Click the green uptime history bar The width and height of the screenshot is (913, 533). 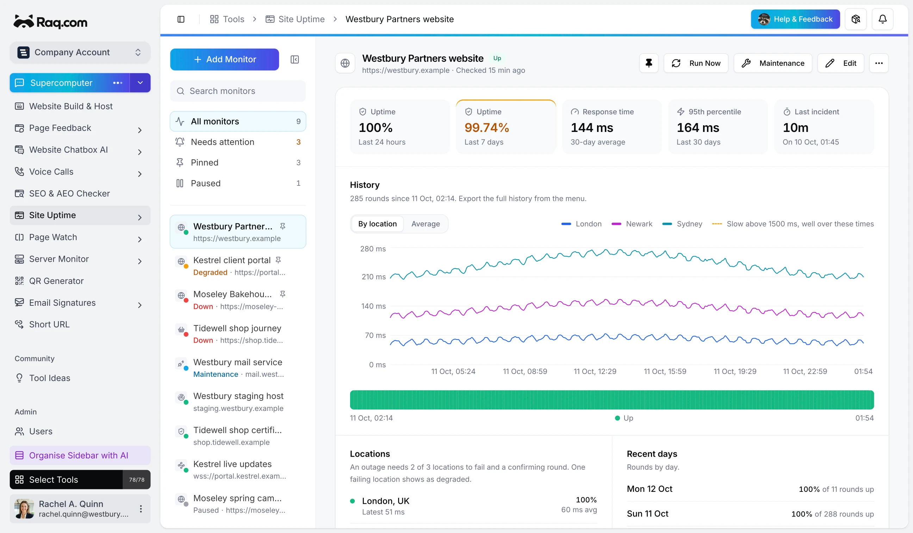(611, 400)
